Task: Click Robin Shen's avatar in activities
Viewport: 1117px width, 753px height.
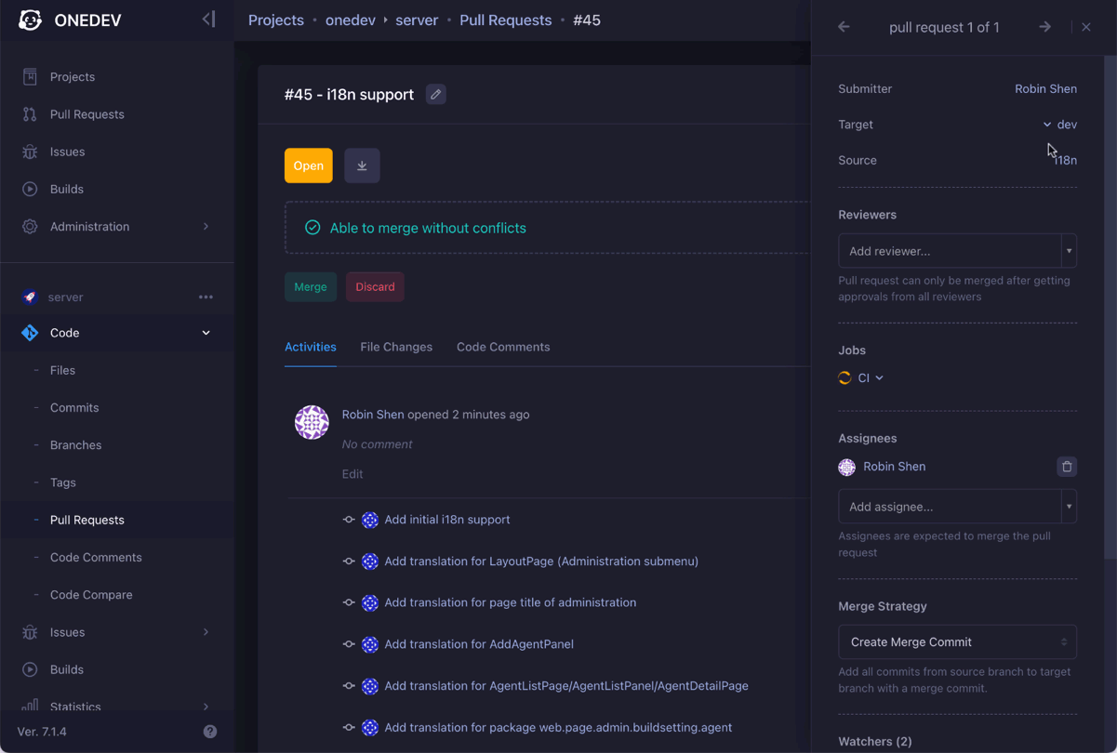Action: tap(312, 422)
